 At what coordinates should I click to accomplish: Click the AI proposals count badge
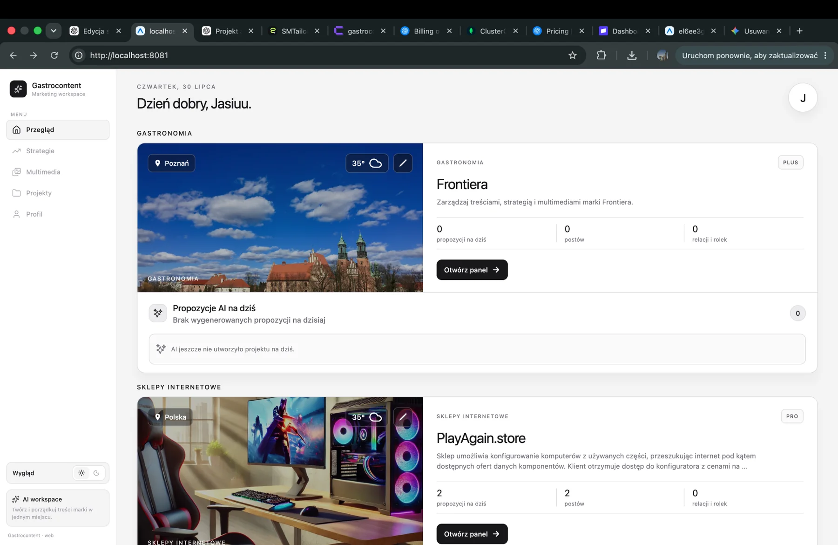[797, 313]
